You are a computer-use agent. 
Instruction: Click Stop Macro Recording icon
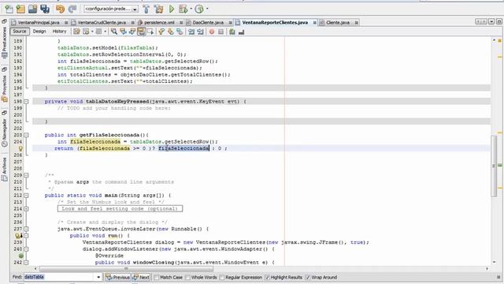click(220, 32)
